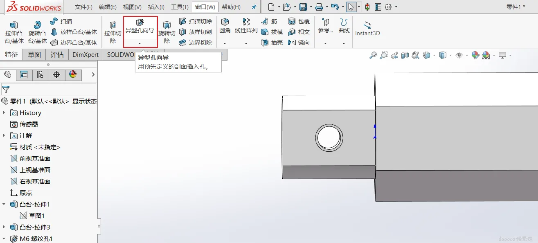Click the Undo arrow icon

click(335, 7)
